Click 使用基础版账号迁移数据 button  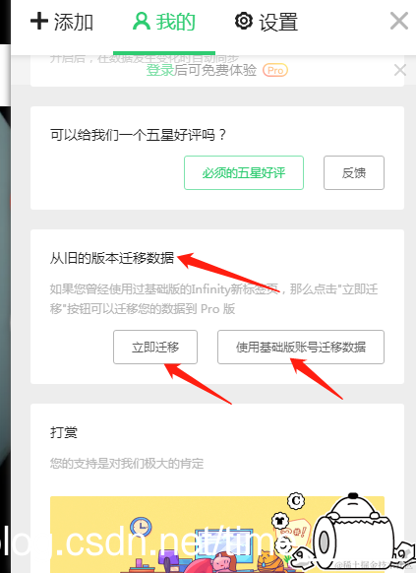(x=301, y=347)
